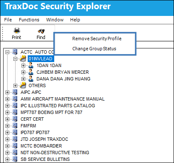Open the Help menu
Viewport: 174px width, 163px height.
75,20
